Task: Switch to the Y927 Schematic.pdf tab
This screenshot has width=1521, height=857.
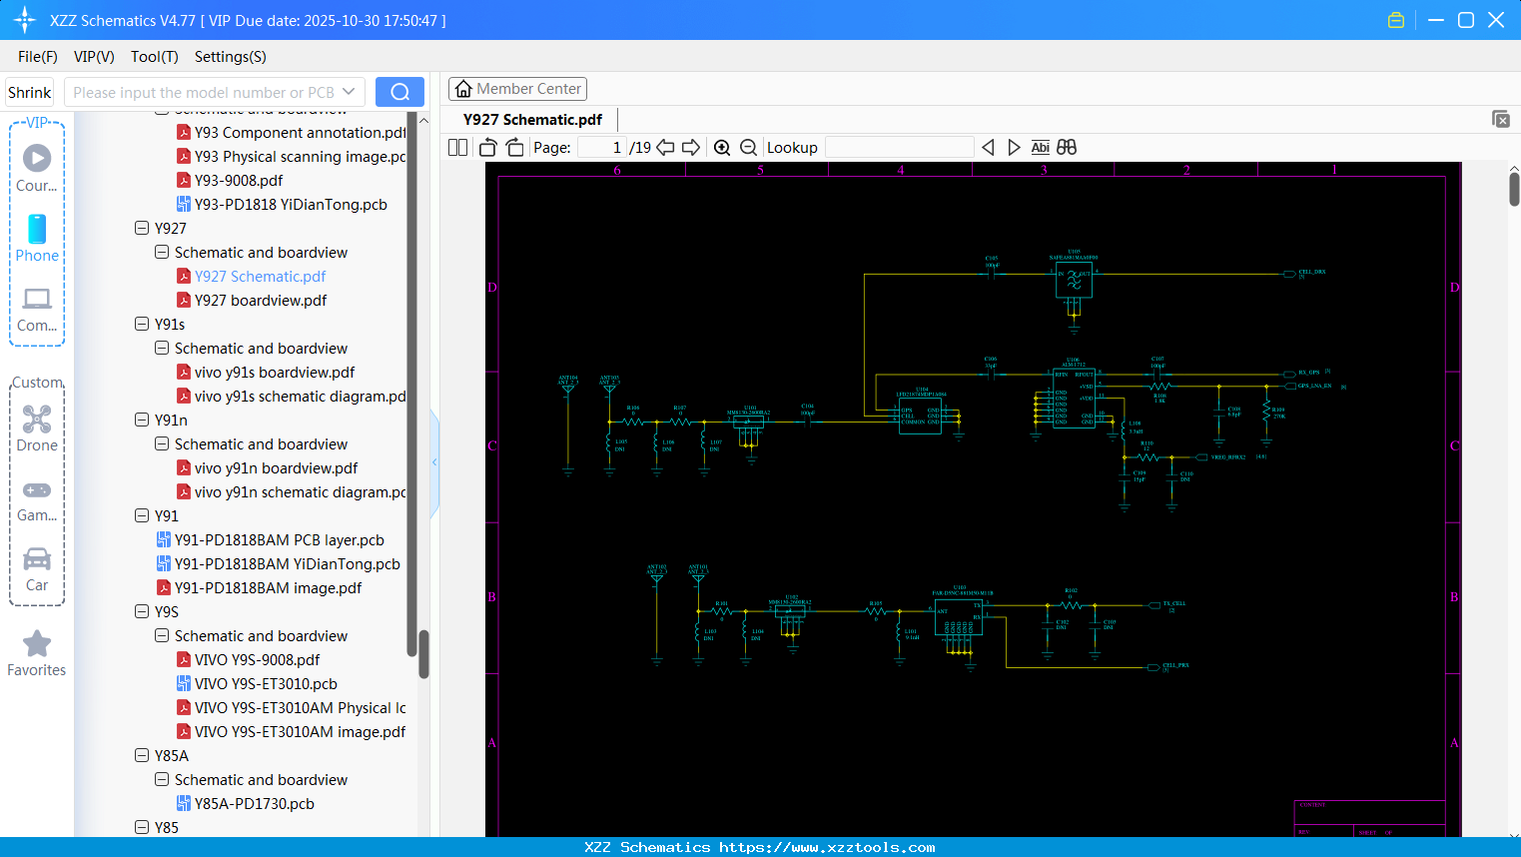Action: pyautogui.click(x=532, y=119)
